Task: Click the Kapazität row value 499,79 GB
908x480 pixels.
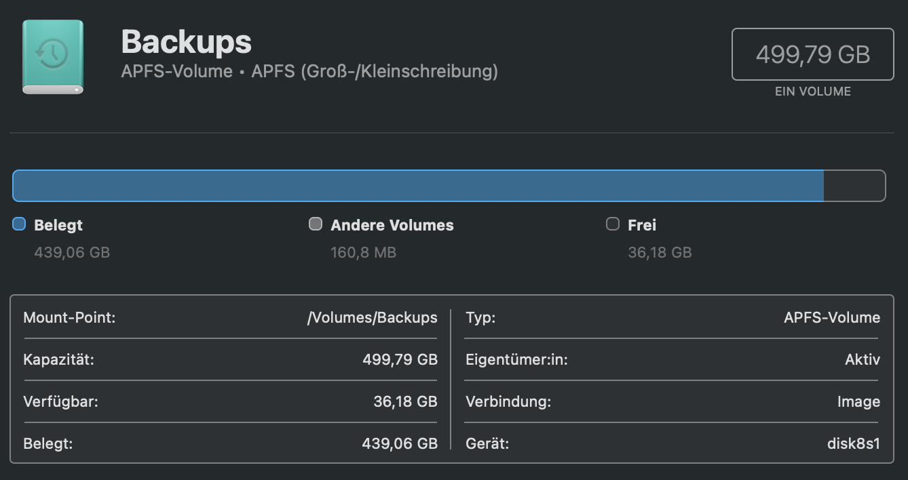Action: [x=400, y=359]
